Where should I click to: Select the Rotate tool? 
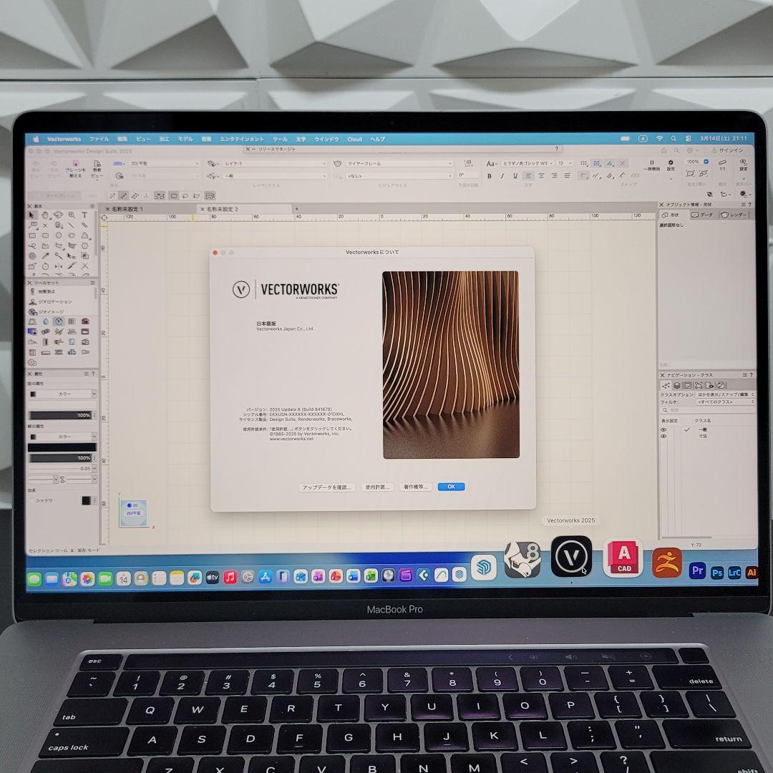pos(45,266)
